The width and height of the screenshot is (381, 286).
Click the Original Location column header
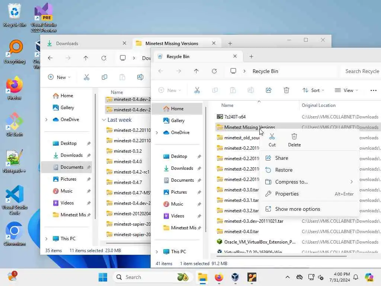click(x=318, y=105)
